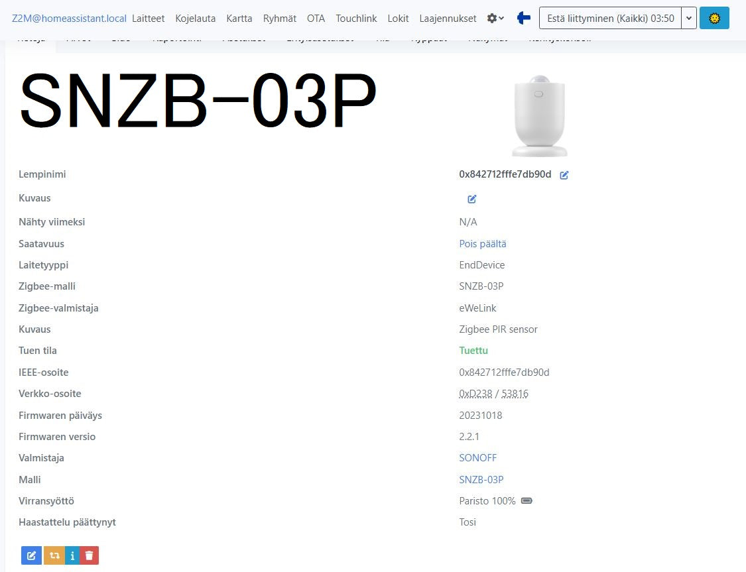Click the battery level icon next to Paristo 100%

point(527,500)
